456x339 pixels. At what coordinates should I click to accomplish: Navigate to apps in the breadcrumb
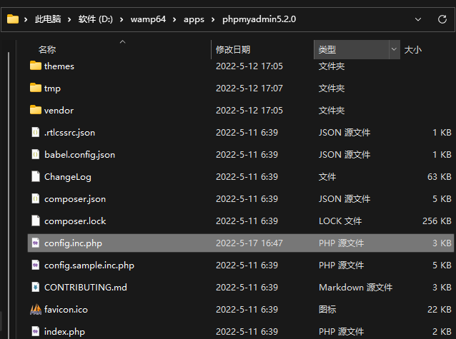pyautogui.click(x=194, y=19)
